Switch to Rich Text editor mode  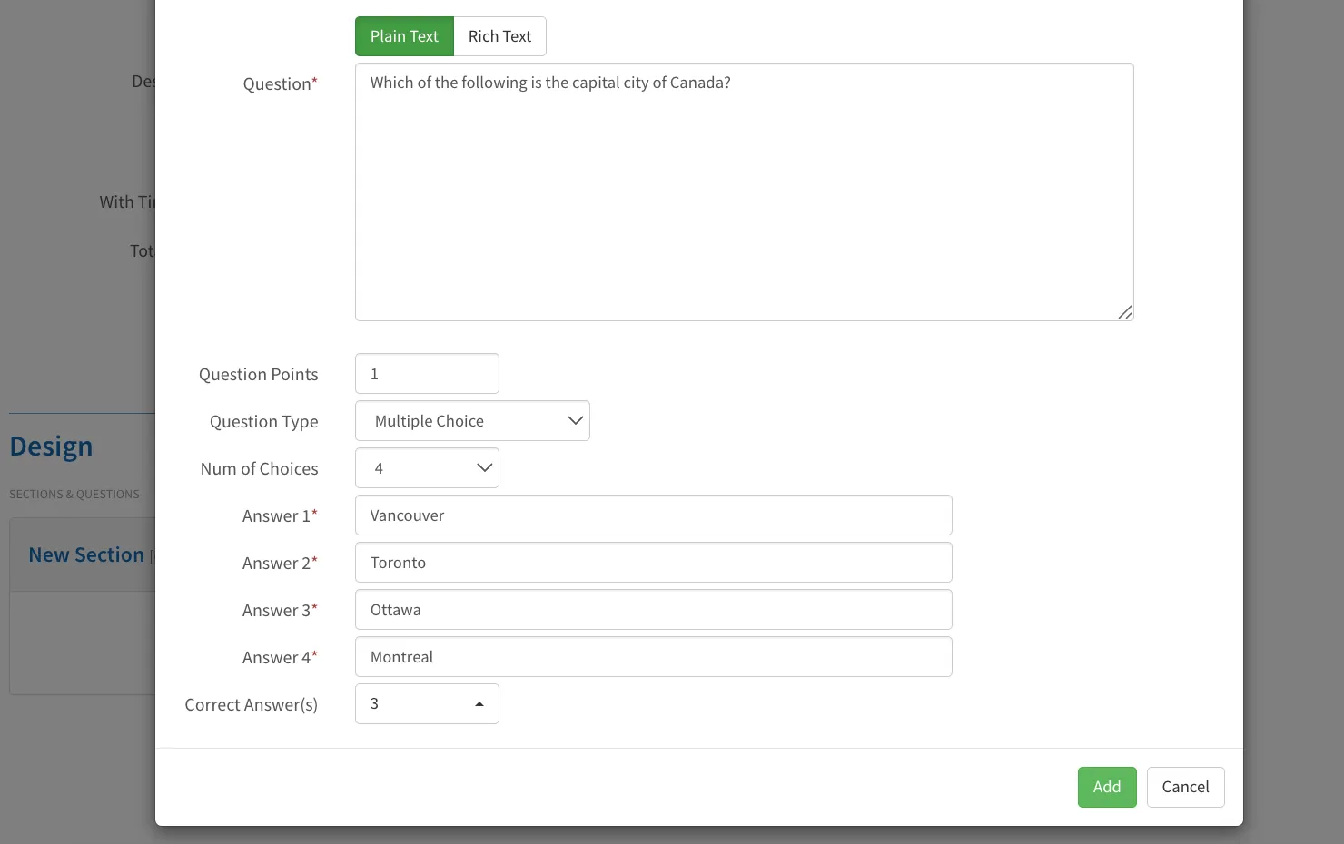pyautogui.click(x=499, y=36)
